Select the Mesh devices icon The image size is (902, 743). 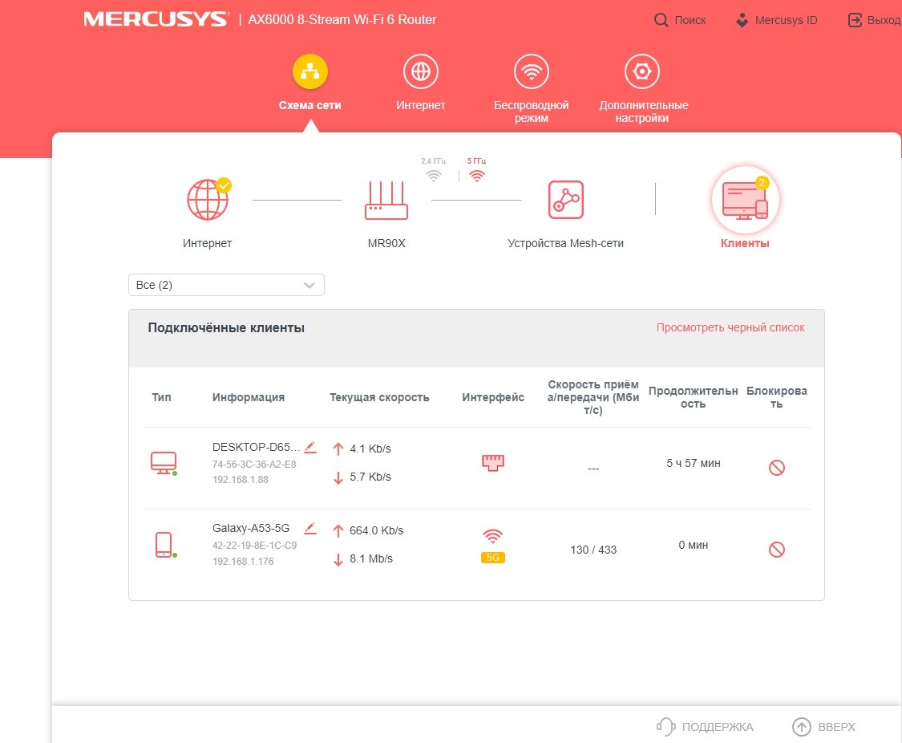pos(565,200)
